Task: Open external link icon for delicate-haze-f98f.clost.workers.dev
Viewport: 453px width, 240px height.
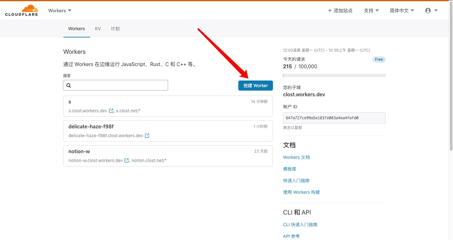Action: [147, 136]
